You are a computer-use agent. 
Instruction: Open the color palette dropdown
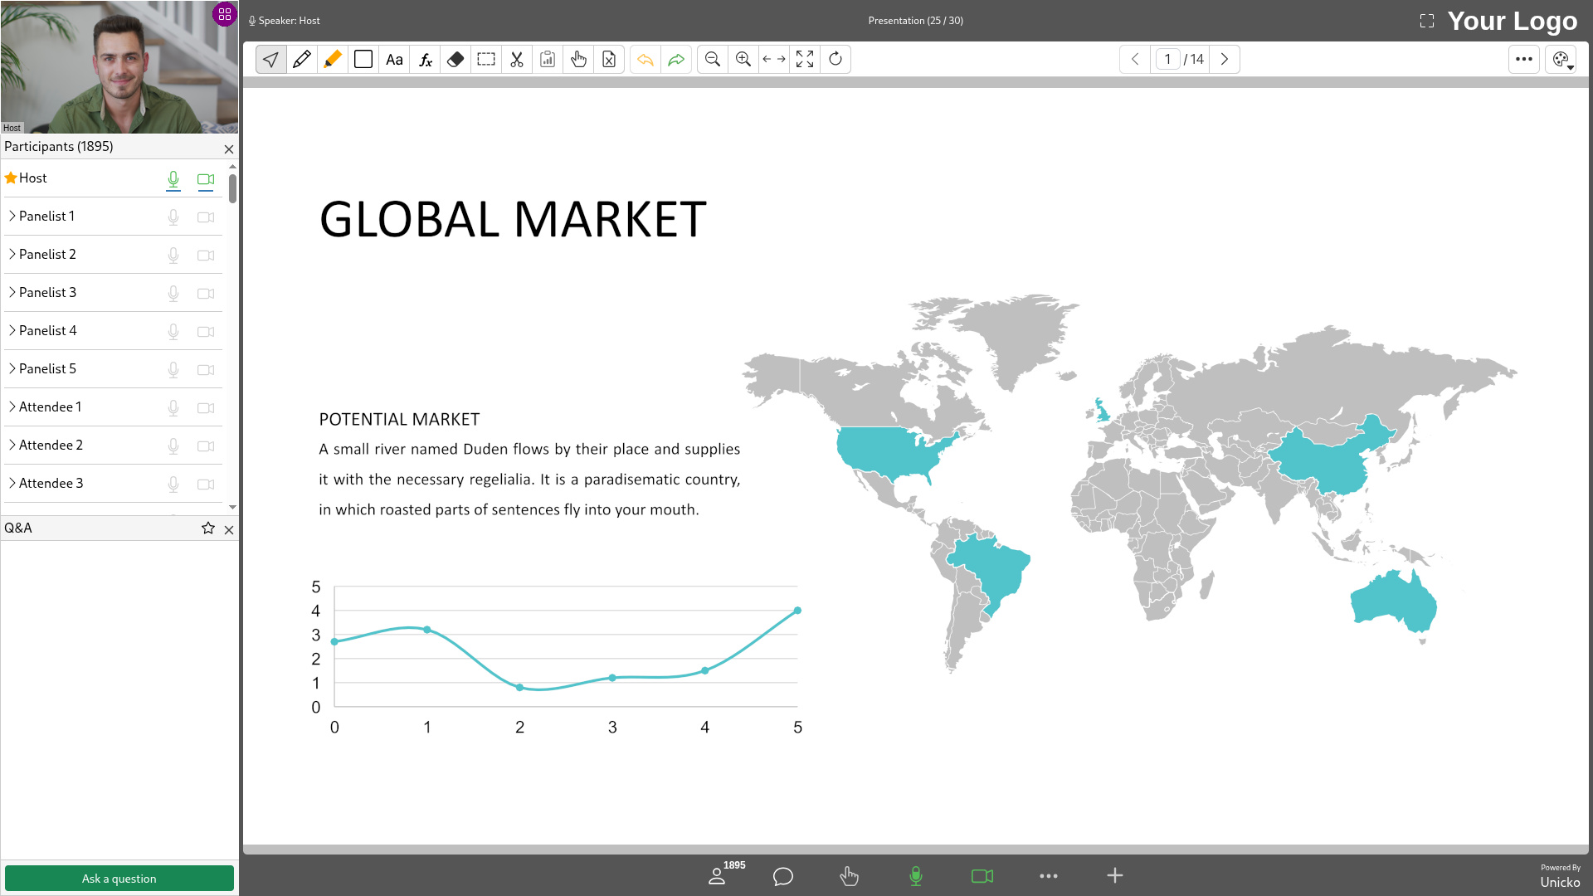(1561, 59)
